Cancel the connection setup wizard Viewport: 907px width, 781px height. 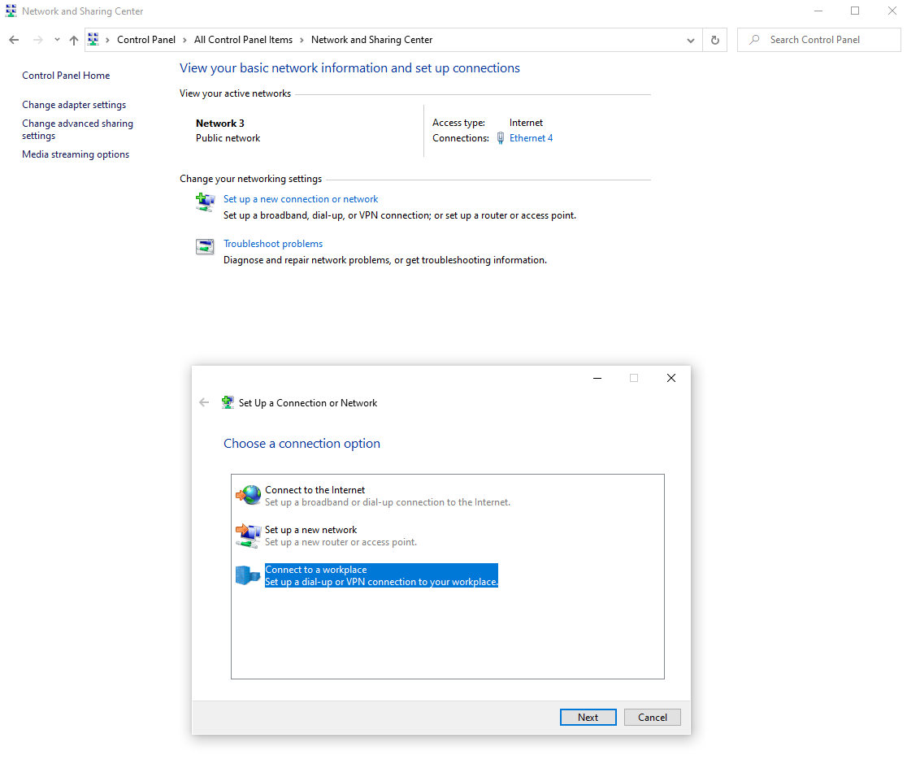point(652,717)
